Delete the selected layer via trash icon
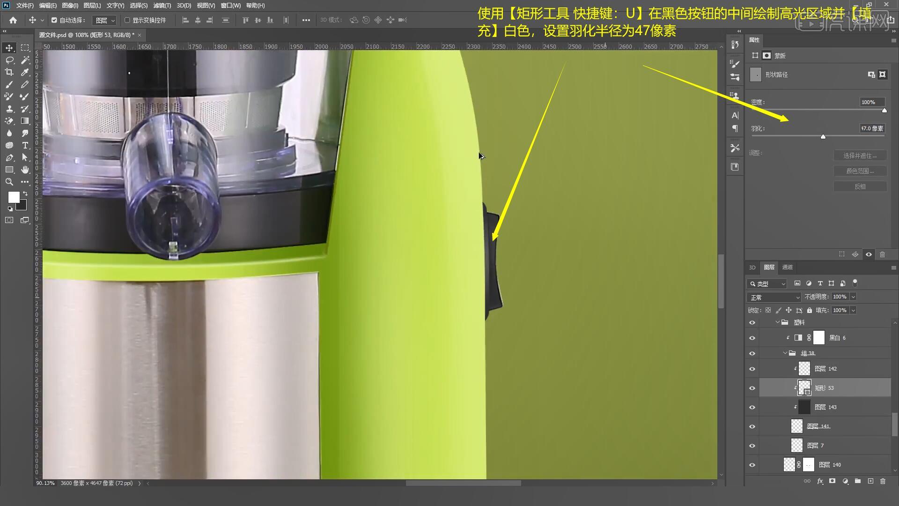The height and width of the screenshot is (506, 899). (x=883, y=481)
